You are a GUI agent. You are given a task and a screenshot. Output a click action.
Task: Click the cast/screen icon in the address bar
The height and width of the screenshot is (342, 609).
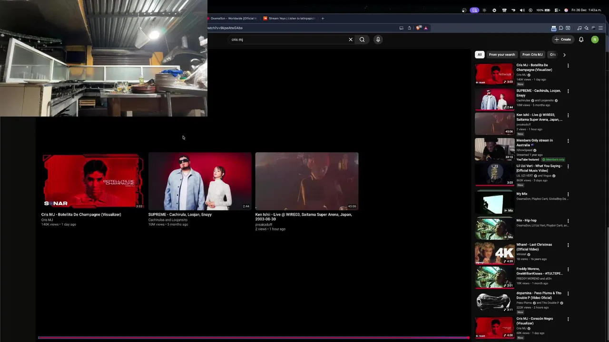[401, 28]
